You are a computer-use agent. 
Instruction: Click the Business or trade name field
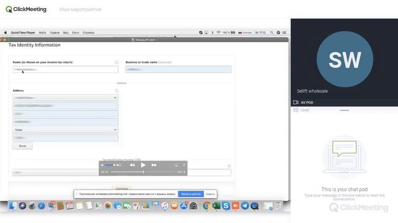178,69
